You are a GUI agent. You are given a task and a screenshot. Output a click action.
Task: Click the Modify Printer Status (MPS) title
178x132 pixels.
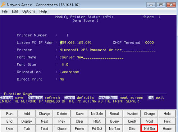click(84, 17)
